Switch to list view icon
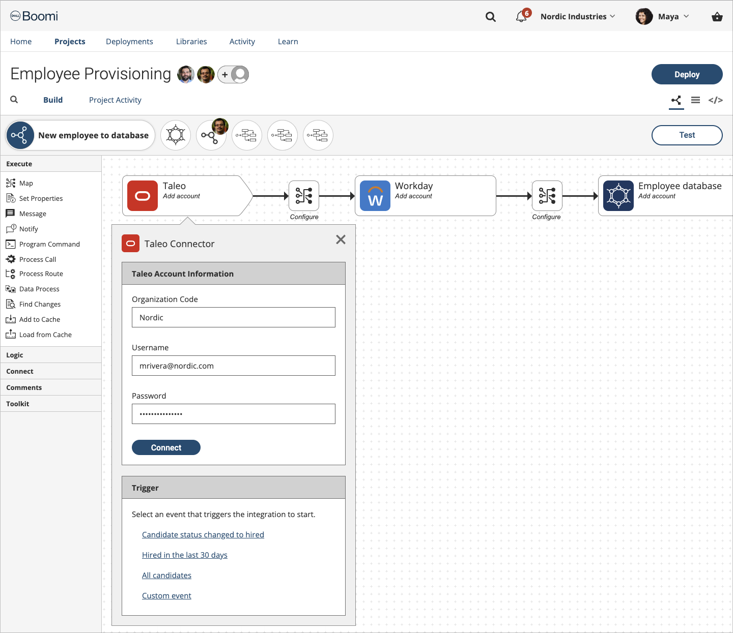 tap(695, 100)
